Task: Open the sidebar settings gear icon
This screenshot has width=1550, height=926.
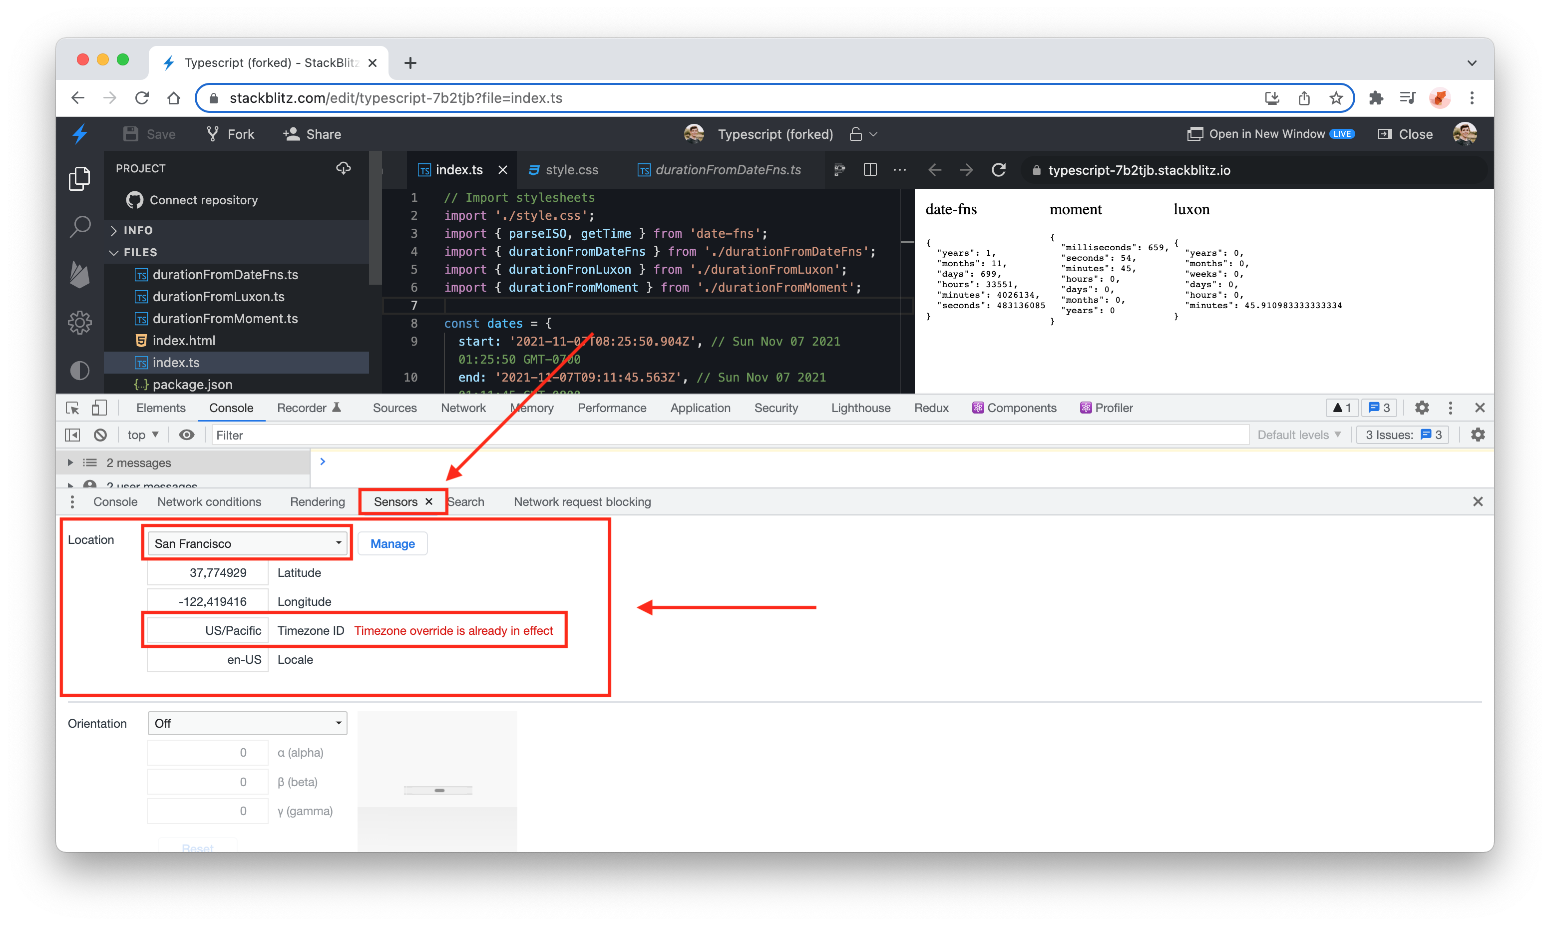Action: click(80, 323)
